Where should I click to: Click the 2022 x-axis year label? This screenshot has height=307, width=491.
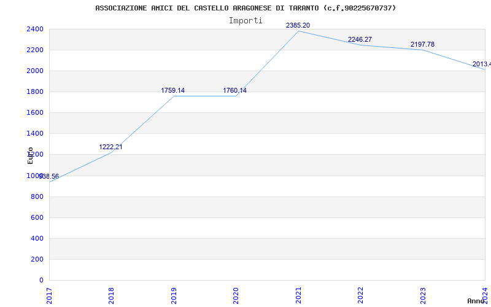360,295
